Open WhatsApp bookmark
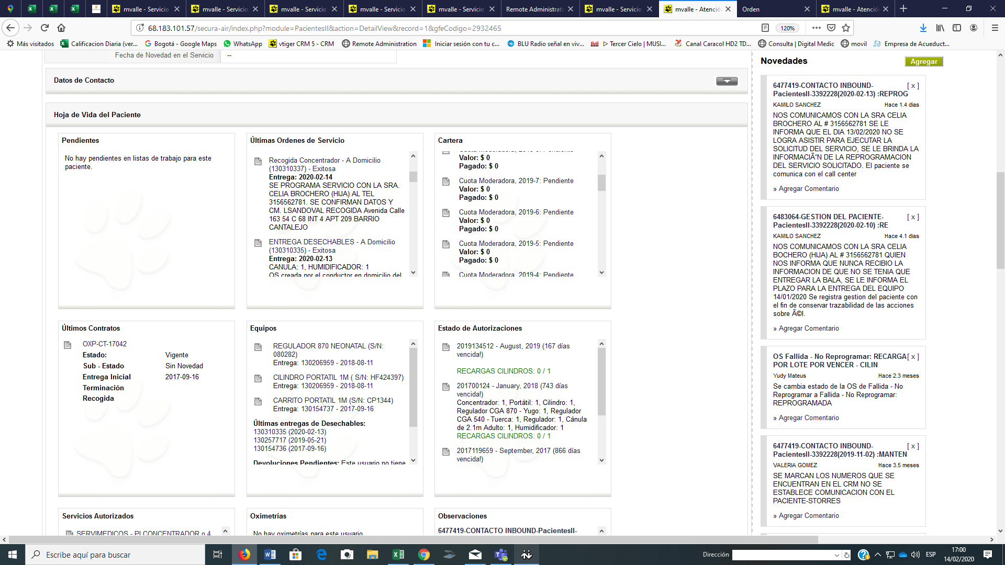This screenshot has width=1005, height=565. (243, 44)
